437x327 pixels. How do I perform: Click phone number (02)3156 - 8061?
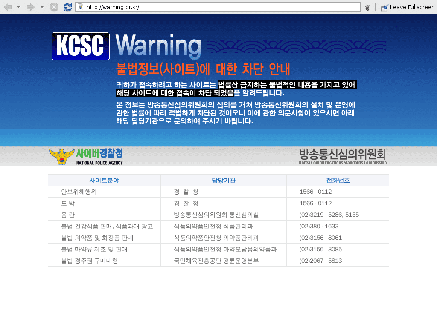[x=320, y=238]
